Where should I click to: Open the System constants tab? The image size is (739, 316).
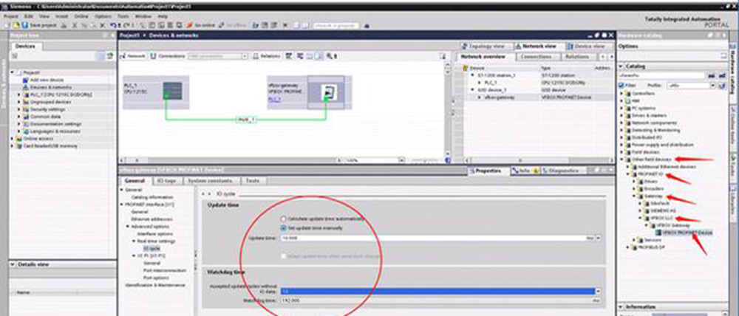point(211,180)
